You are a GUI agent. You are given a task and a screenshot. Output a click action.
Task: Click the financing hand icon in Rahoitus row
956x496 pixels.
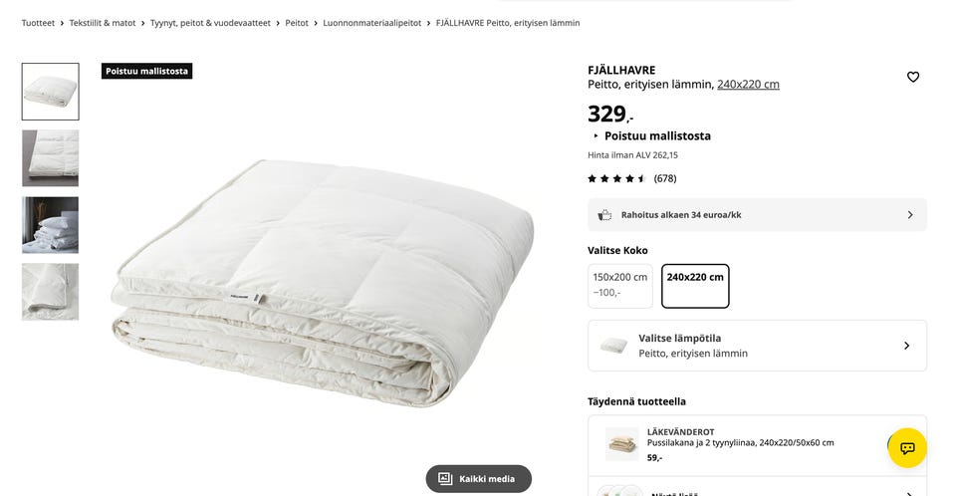coord(604,215)
